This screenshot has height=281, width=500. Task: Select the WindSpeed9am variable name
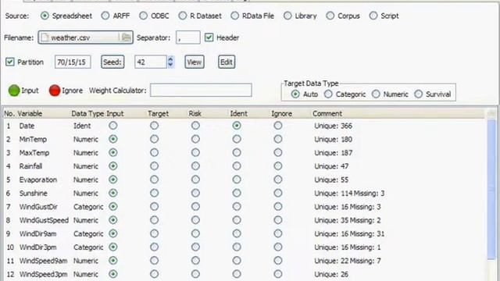click(x=44, y=261)
